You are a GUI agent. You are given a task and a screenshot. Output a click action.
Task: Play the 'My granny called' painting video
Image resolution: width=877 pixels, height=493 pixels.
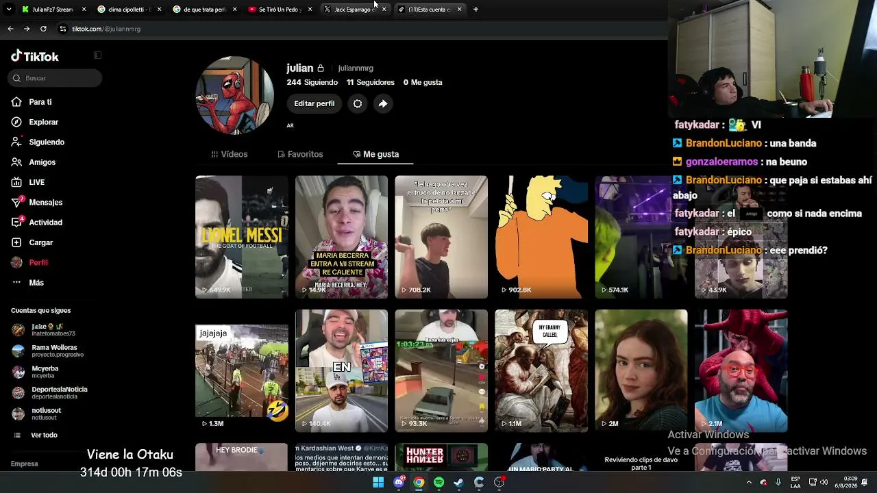coord(542,370)
